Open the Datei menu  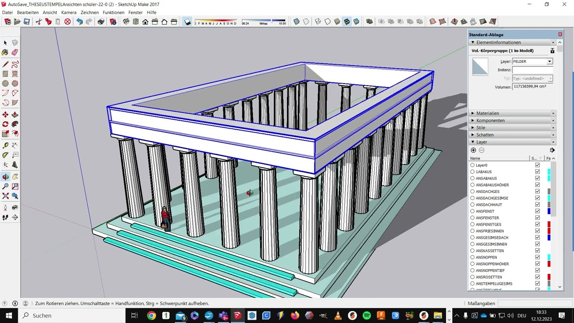pos(7,13)
